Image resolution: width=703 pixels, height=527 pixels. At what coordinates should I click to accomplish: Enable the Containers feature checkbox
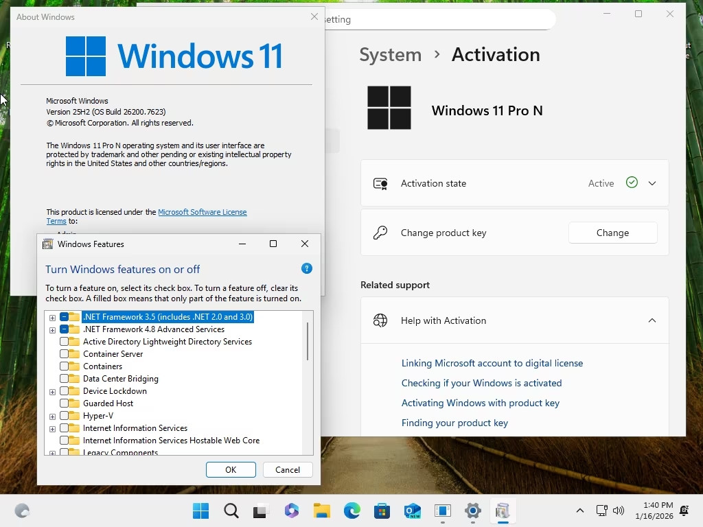click(64, 366)
